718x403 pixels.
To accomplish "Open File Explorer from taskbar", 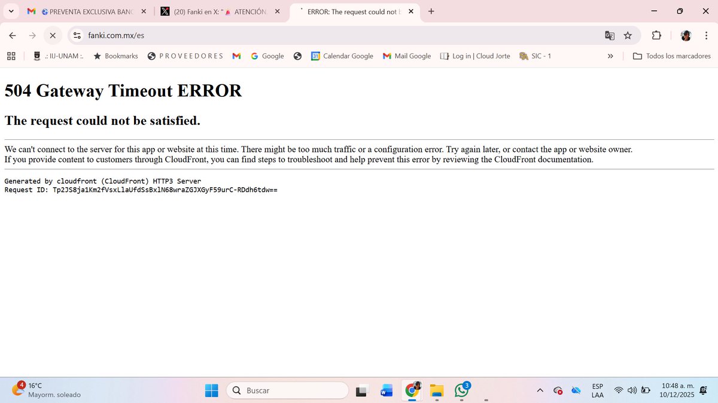I will click(437, 391).
